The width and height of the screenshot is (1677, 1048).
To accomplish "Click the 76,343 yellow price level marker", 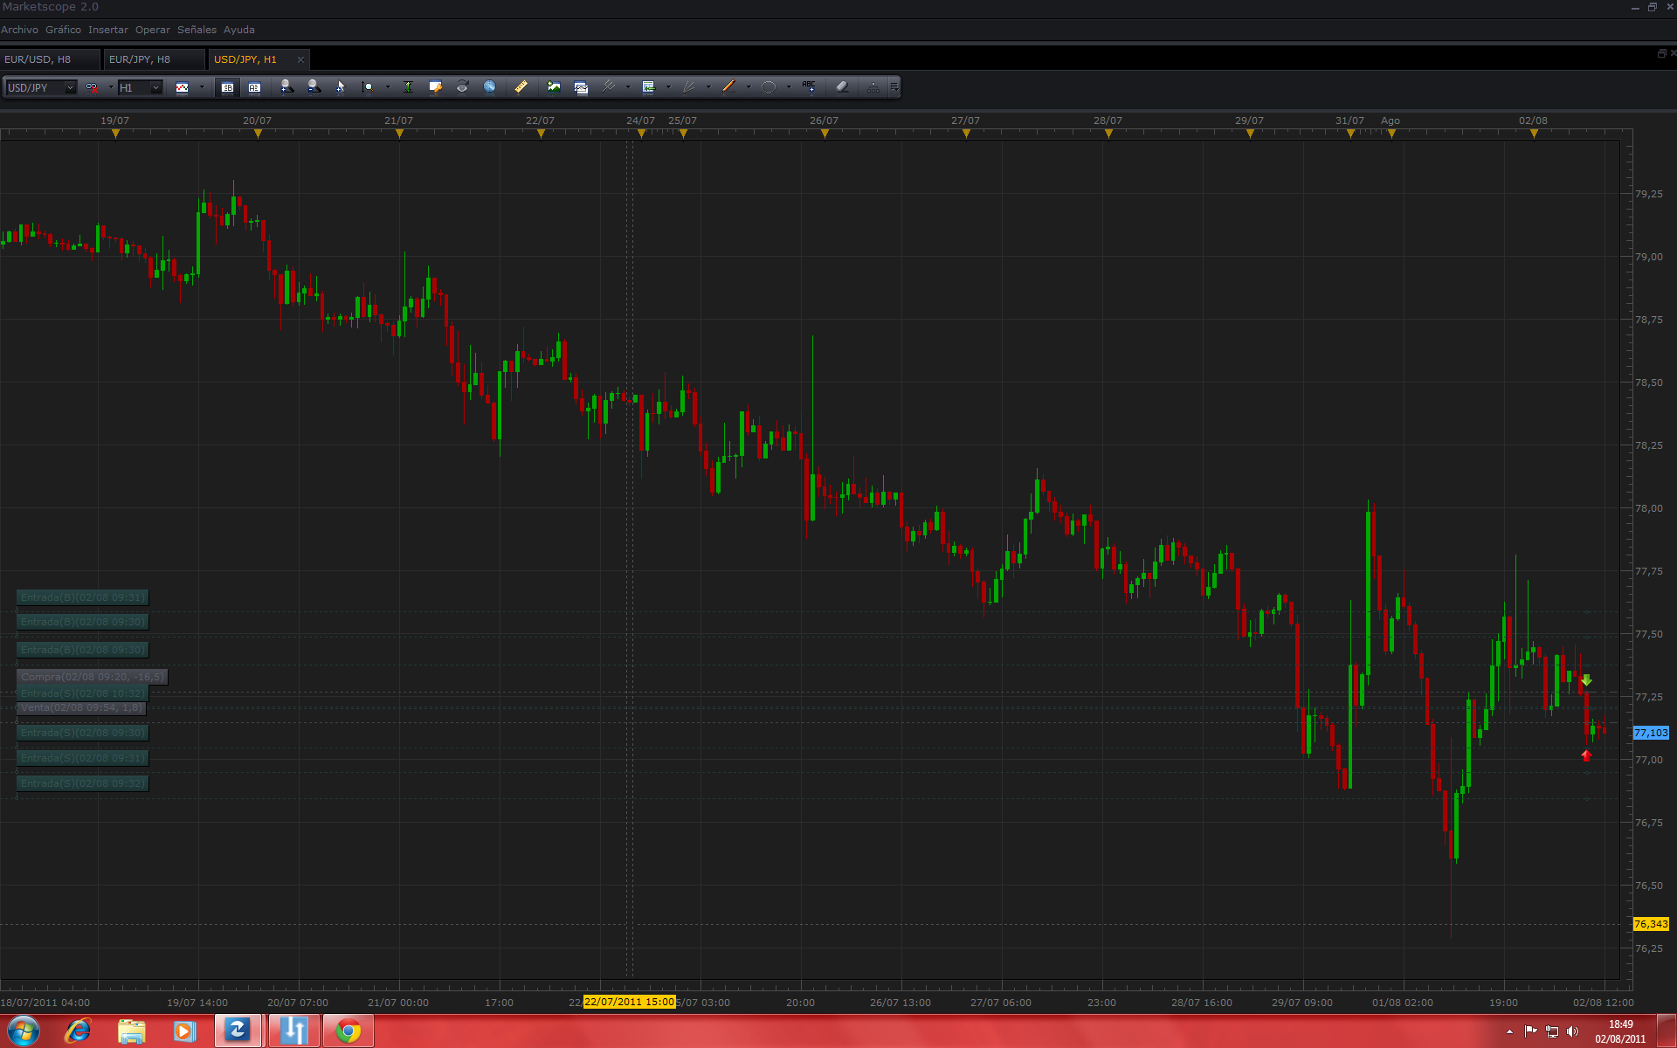I will [1650, 924].
